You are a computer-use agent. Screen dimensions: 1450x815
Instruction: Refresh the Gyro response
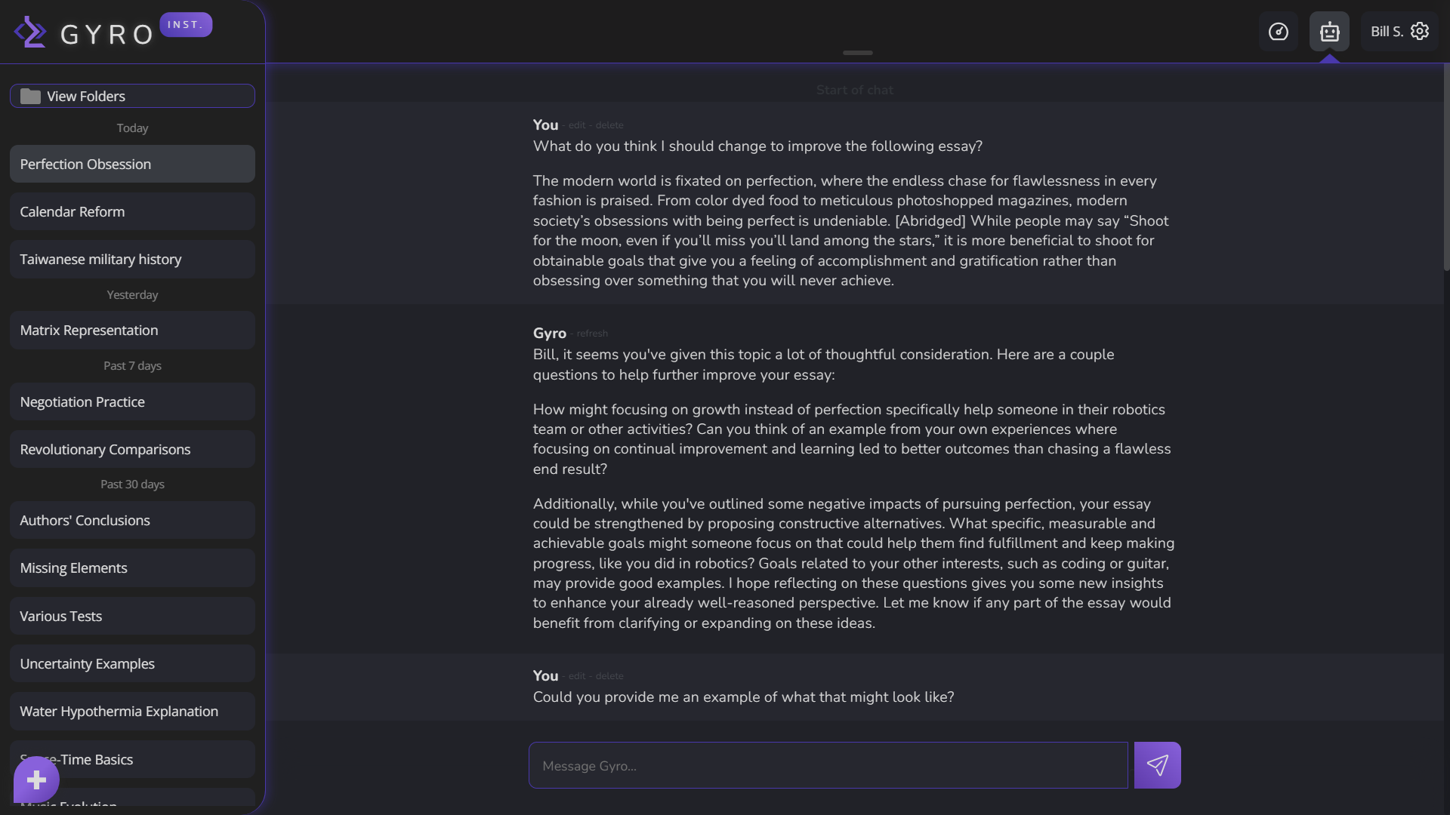(x=592, y=334)
